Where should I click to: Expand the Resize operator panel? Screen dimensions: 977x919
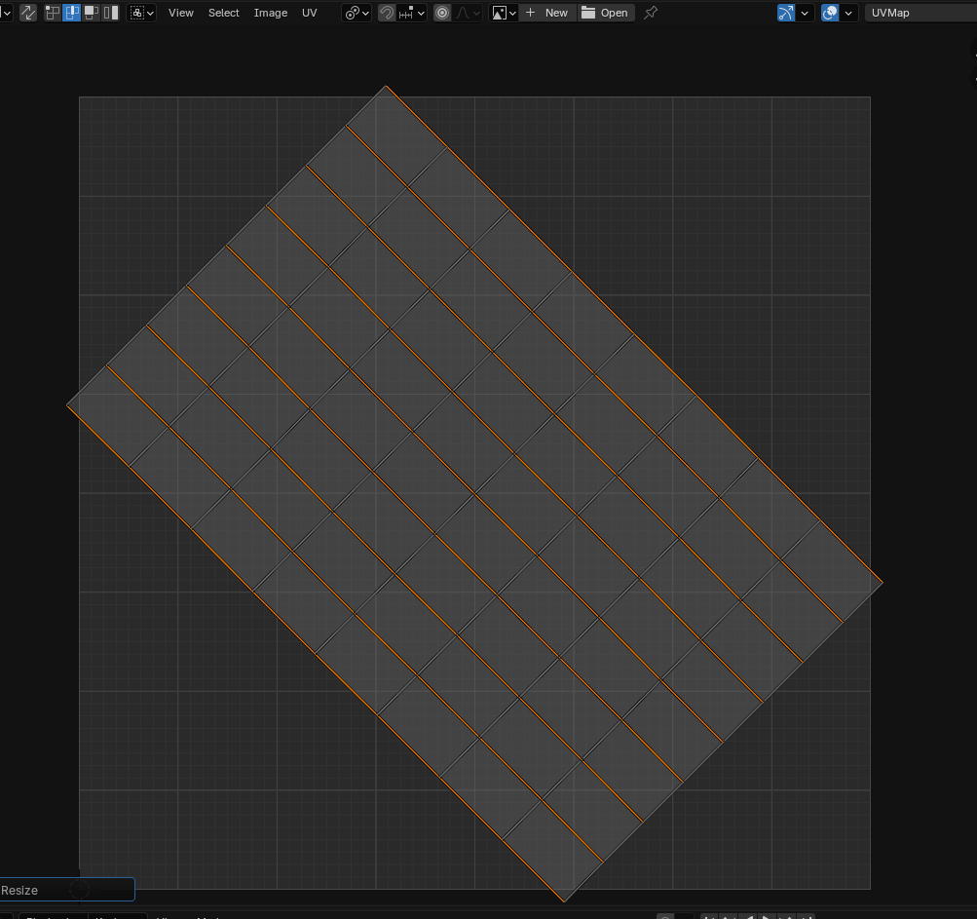point(66,890)
